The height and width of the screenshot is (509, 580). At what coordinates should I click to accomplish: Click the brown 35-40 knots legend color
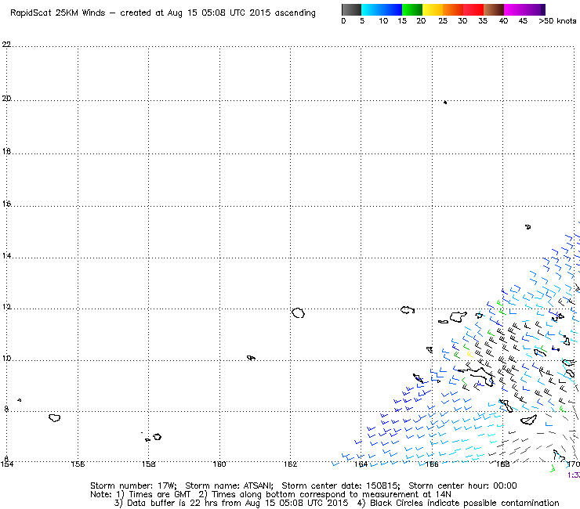tap(494, 9)
